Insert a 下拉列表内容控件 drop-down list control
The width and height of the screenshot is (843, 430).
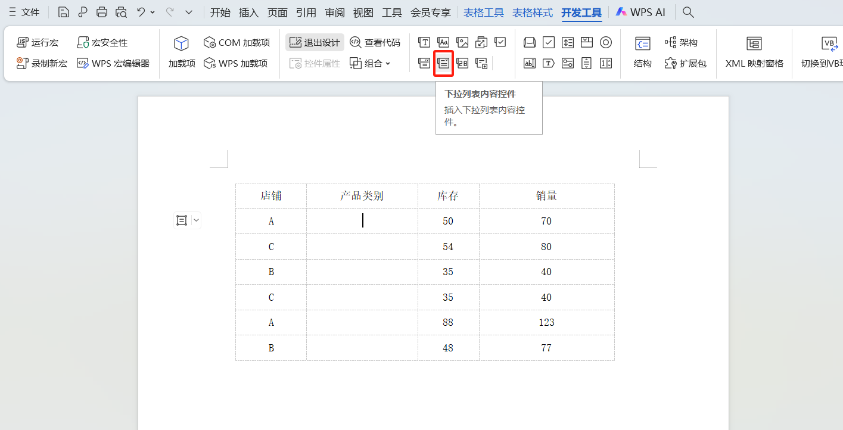tap(443, 63)
